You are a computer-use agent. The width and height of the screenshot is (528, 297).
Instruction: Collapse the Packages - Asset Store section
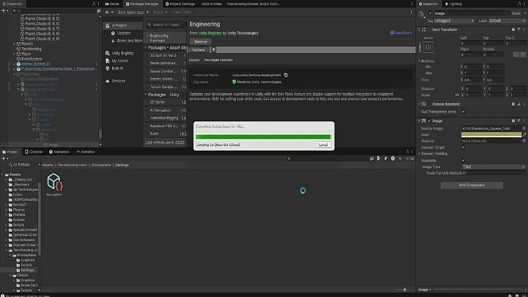[146, 48]
